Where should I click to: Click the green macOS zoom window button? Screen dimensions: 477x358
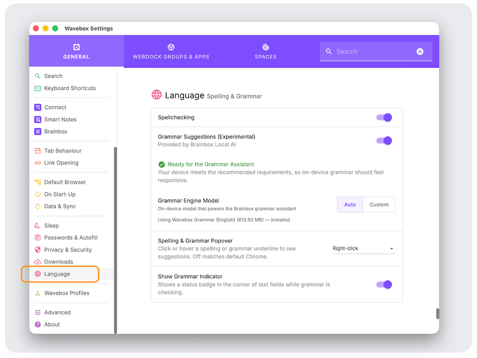click(55, 28)
